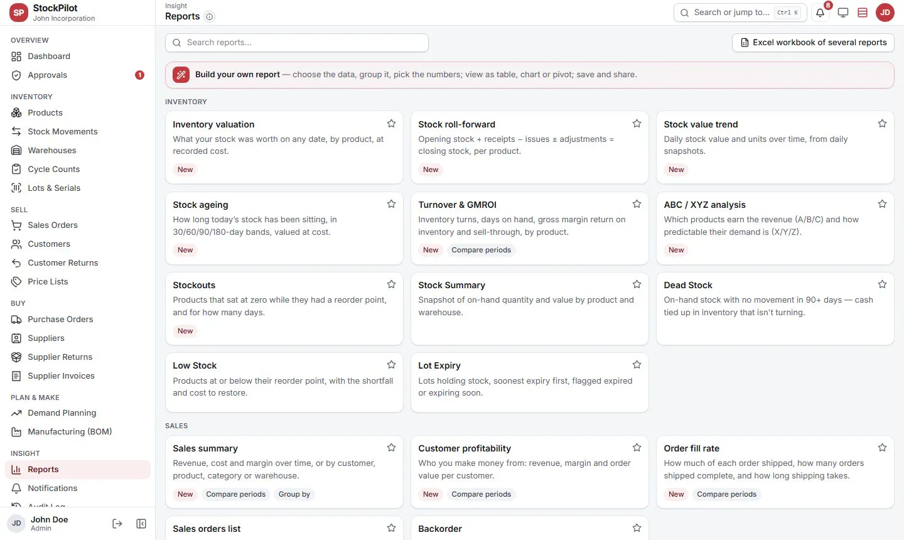Click the StockPilot SP logo
The height and width of the screenshot is (540, 904).
coord(19,13)
